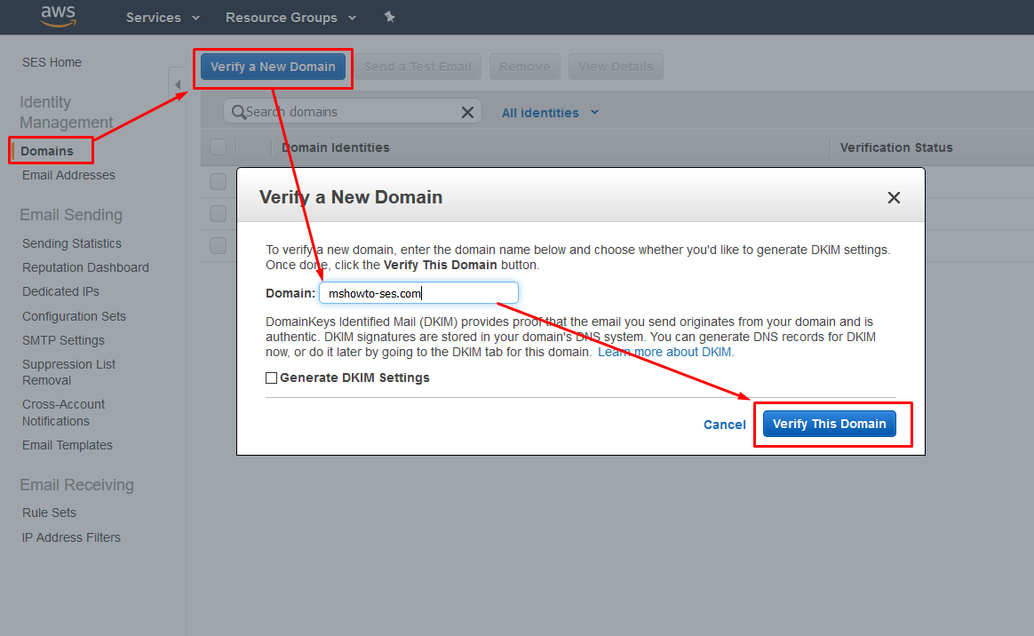Open the Services dropdown menu
Image resolution: width=1034 pixels, height=636 pixels.
pos(163,18)
